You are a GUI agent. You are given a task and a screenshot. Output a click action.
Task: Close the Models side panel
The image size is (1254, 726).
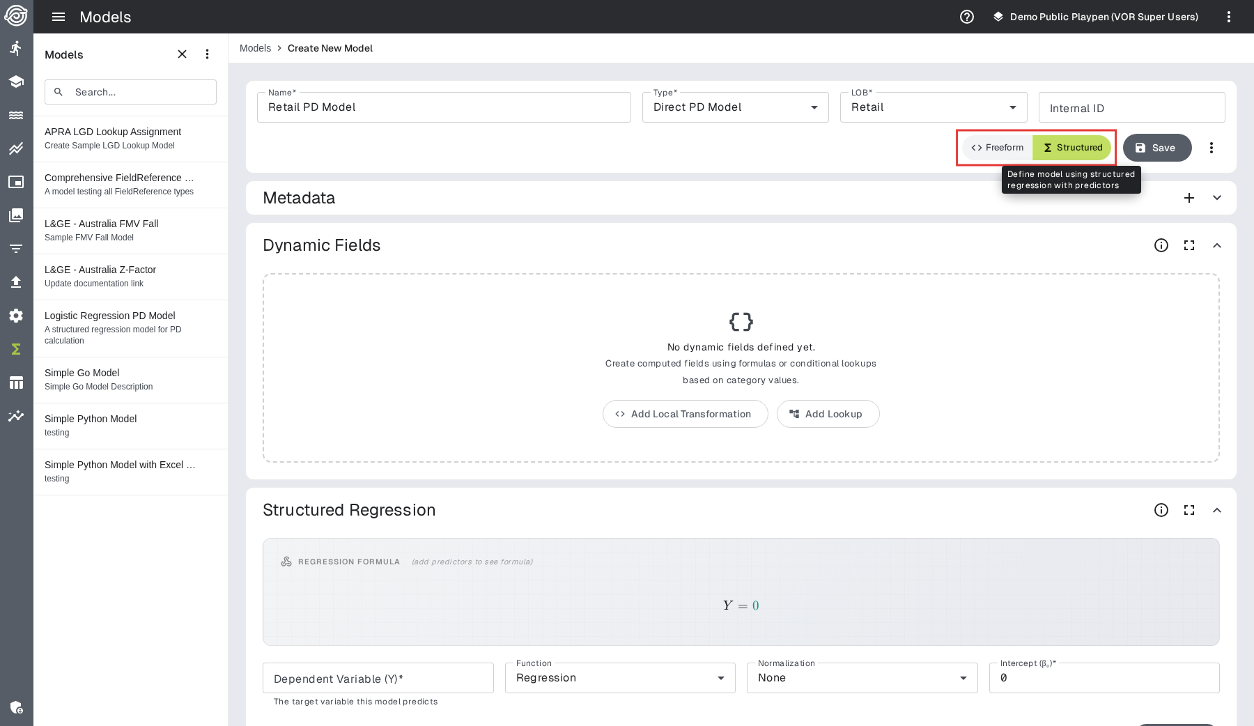pyautogui.click(x=182, y=54)
